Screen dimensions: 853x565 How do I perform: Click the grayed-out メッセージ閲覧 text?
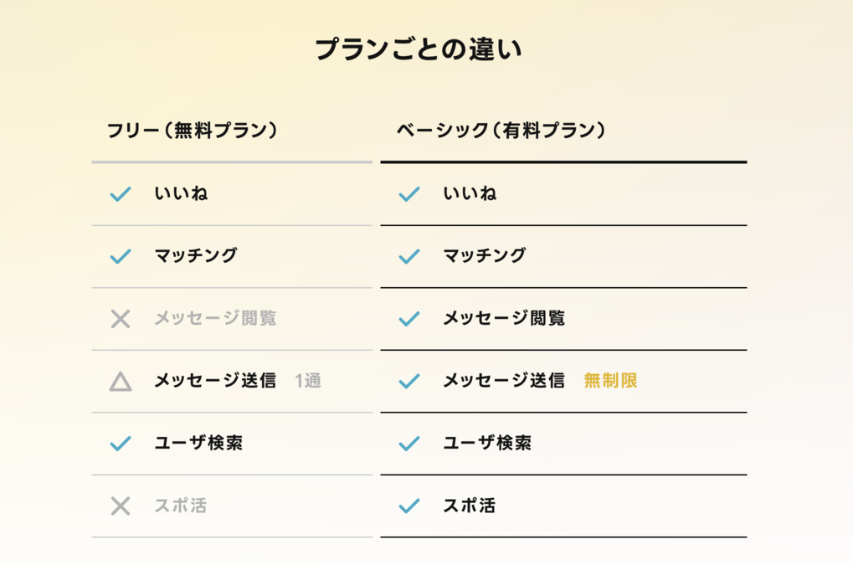coord(215,318)
